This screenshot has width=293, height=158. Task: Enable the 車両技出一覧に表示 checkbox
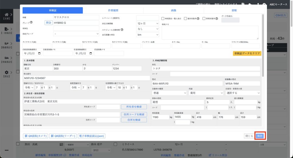pos(163,19)
